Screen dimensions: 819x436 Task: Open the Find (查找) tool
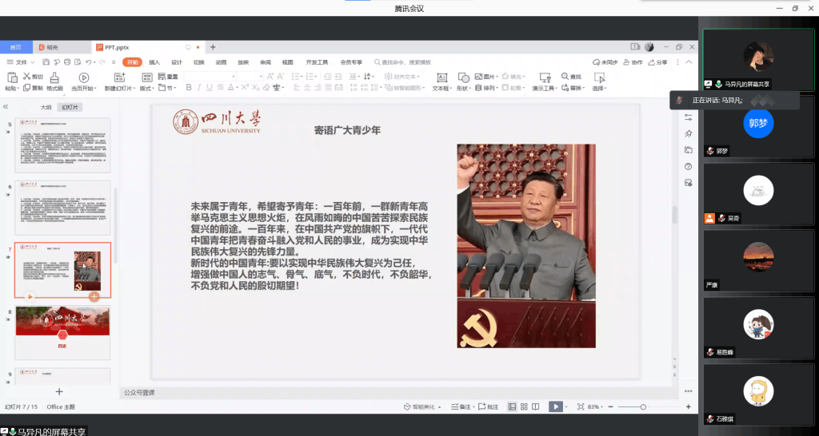[572, 77]
